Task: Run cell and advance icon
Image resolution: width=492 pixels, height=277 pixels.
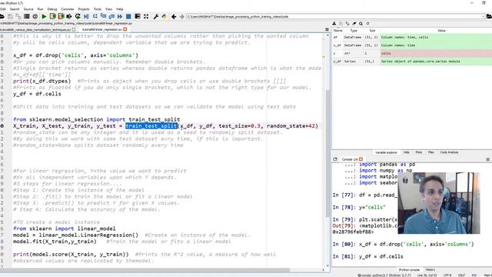Action: click(x=61, y=16)
